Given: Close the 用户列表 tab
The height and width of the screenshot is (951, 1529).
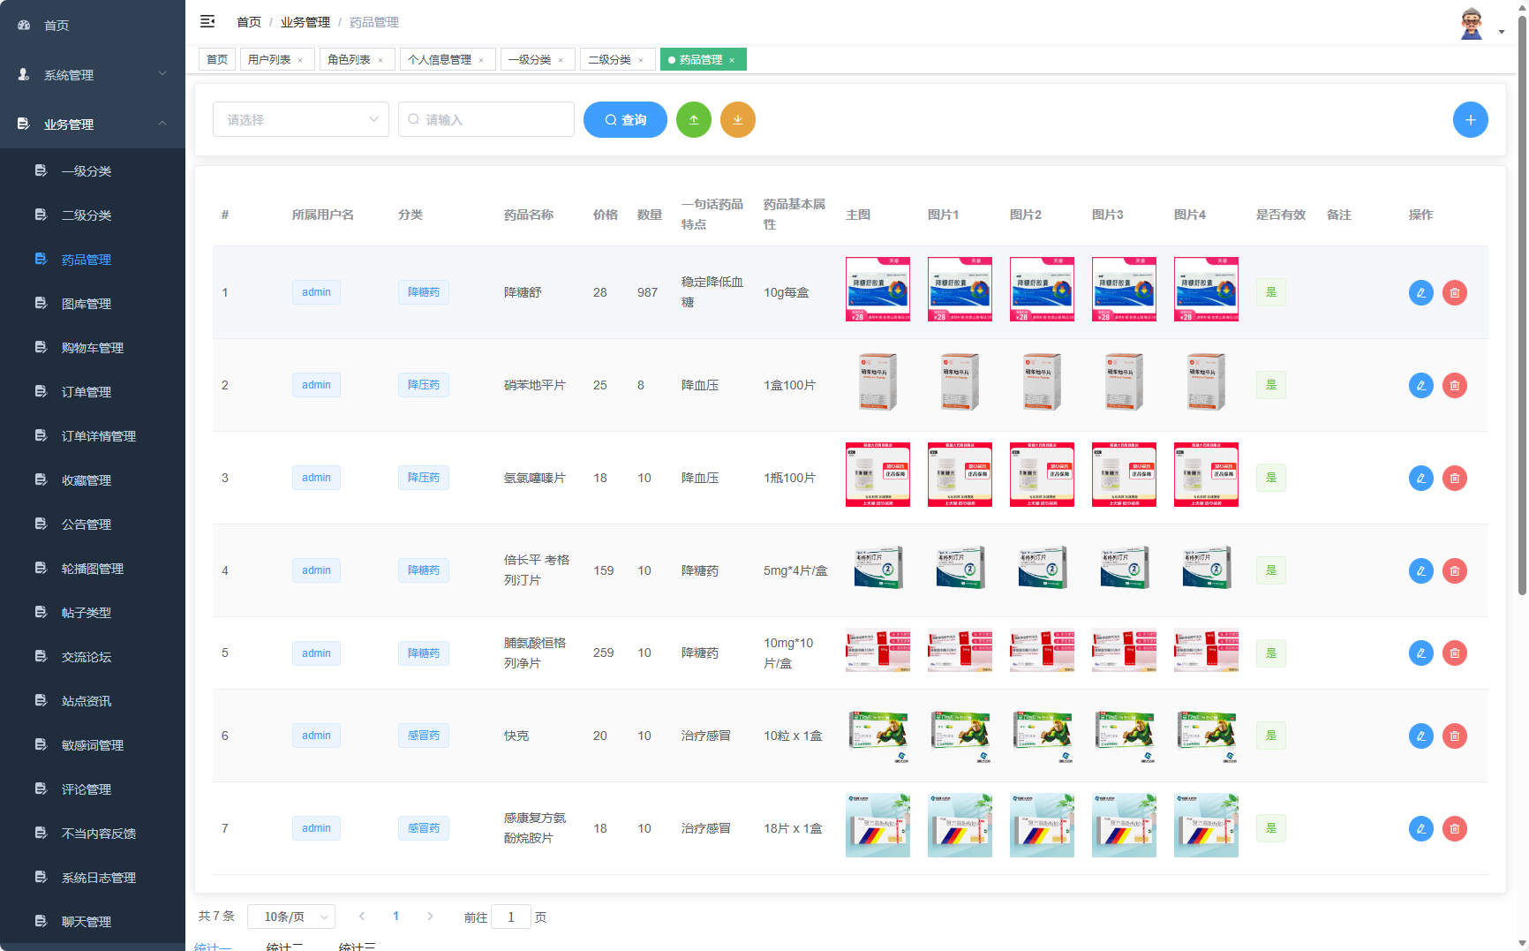Looking at the screenshot, I should [x=300, y=60].
